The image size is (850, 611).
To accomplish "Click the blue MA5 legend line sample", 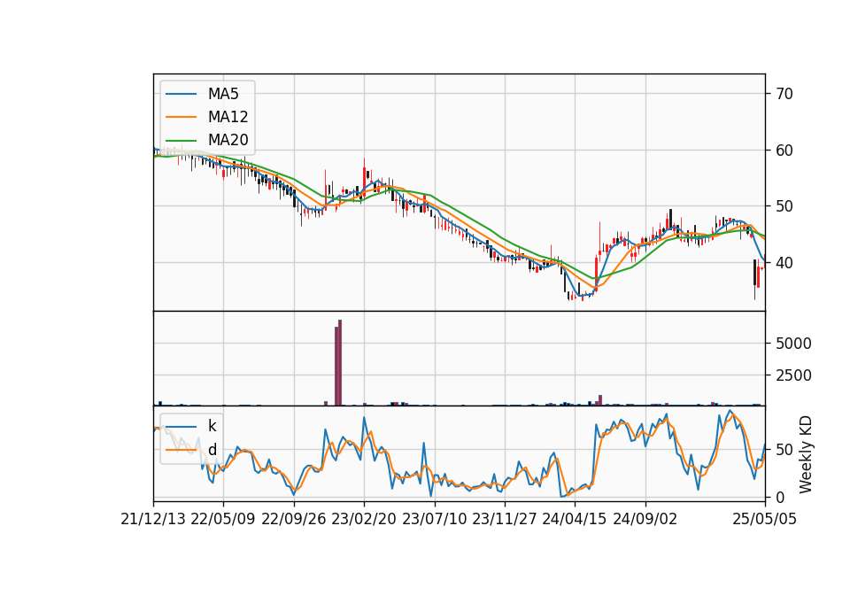I will tap(181, 94).
